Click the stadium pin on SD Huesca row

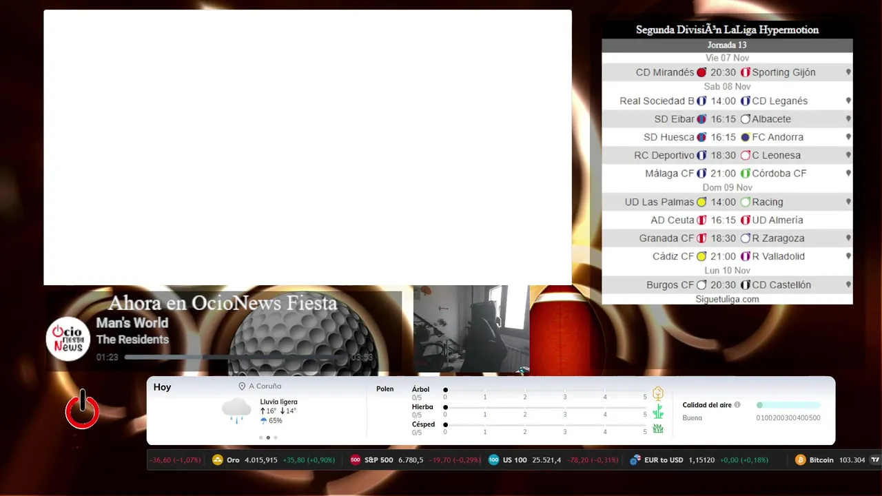[x=848, y=137]
